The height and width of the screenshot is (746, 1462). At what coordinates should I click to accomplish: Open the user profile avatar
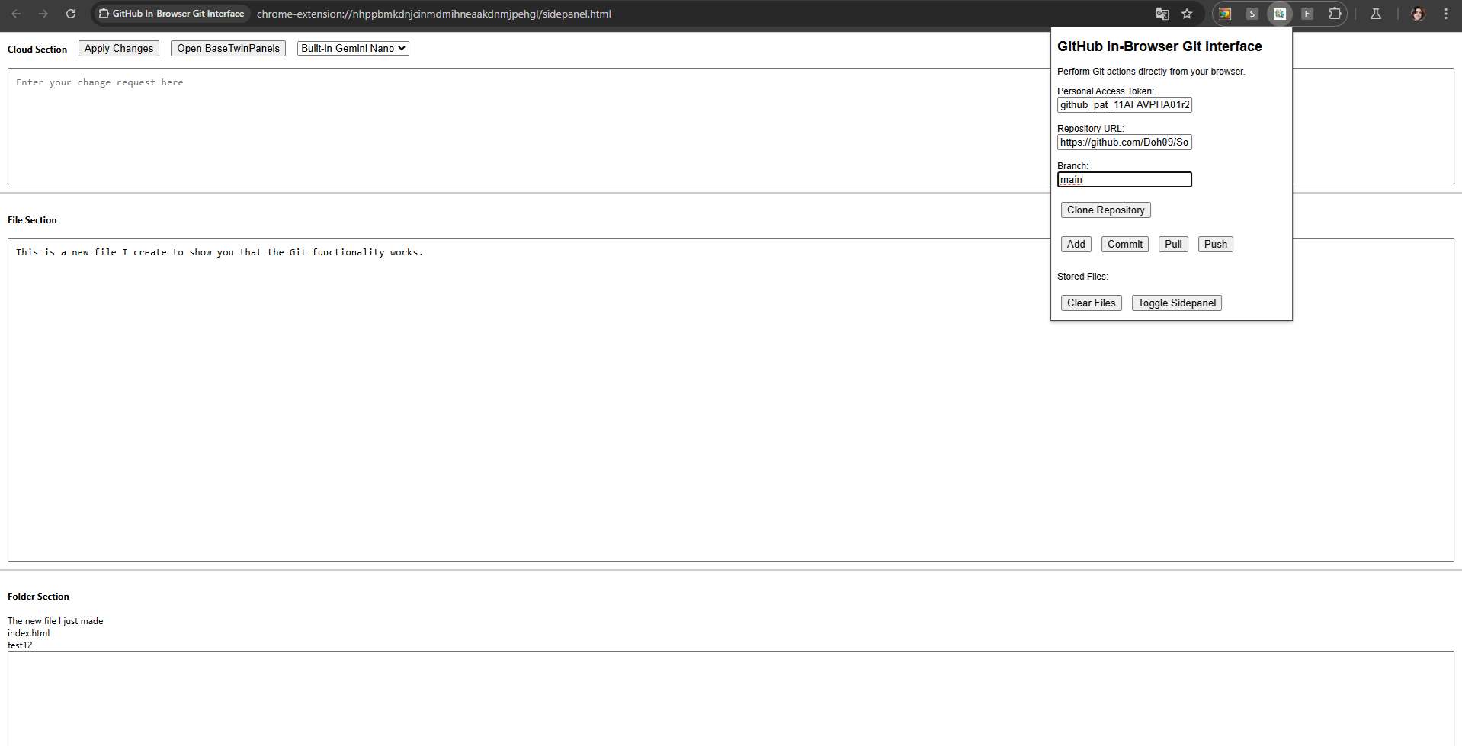coord(1418,14)
